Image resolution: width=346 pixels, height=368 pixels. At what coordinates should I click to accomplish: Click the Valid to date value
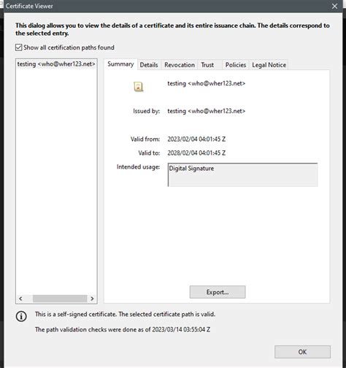click(x=196, y=153)
